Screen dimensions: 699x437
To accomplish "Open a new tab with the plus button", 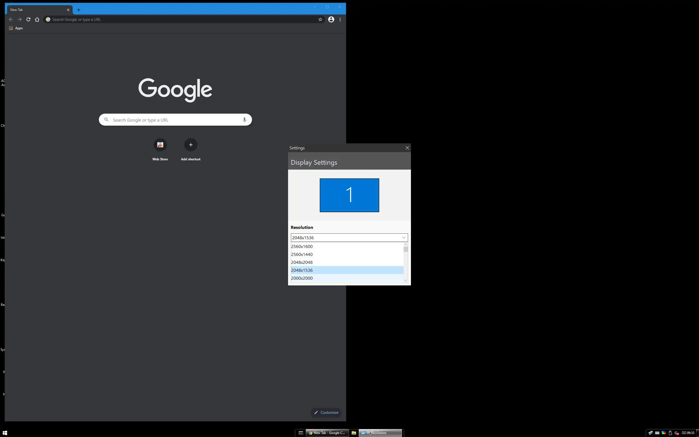I will [x=79, y=10].
